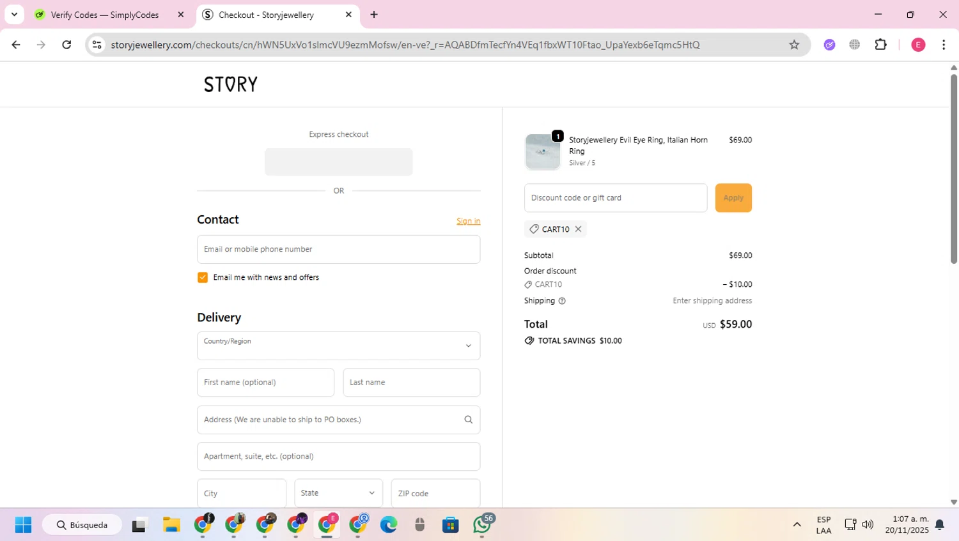Go back to the previous page

(x=16, y=45)
